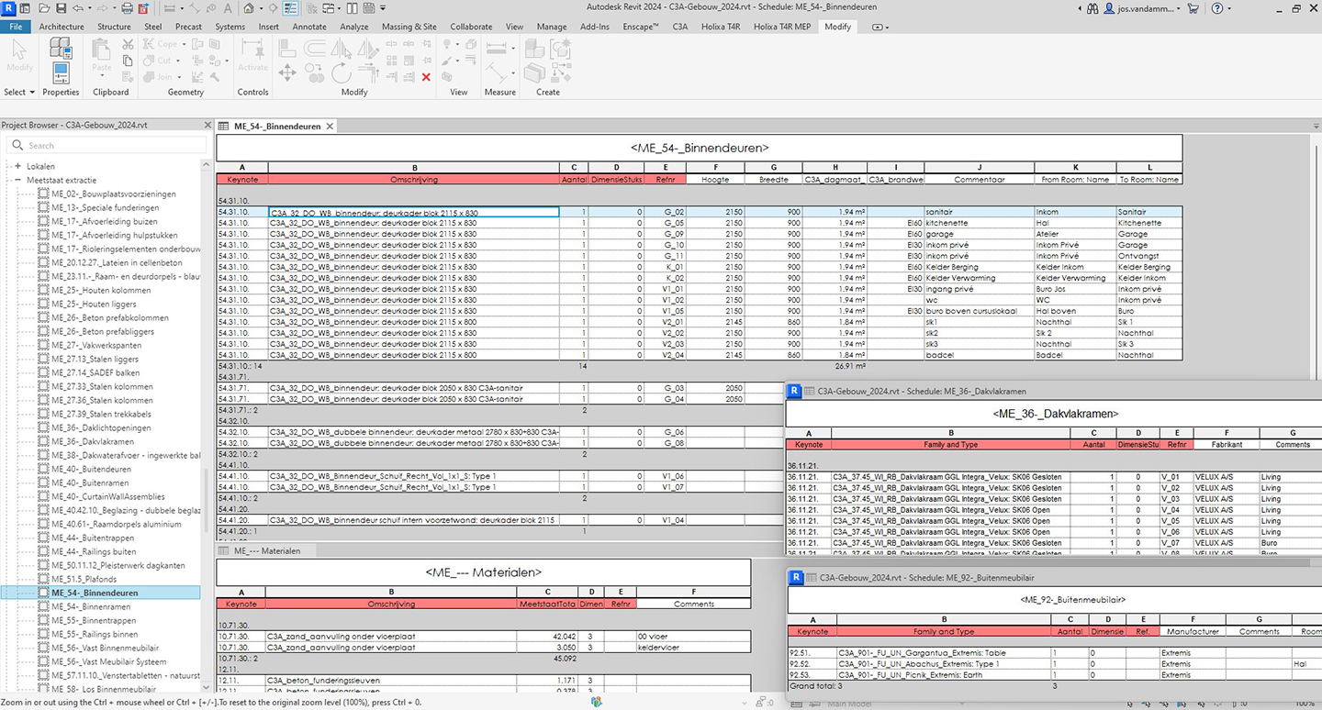
Task: Switch to the Massing & Site tab
Action: [x=409, y=27]
